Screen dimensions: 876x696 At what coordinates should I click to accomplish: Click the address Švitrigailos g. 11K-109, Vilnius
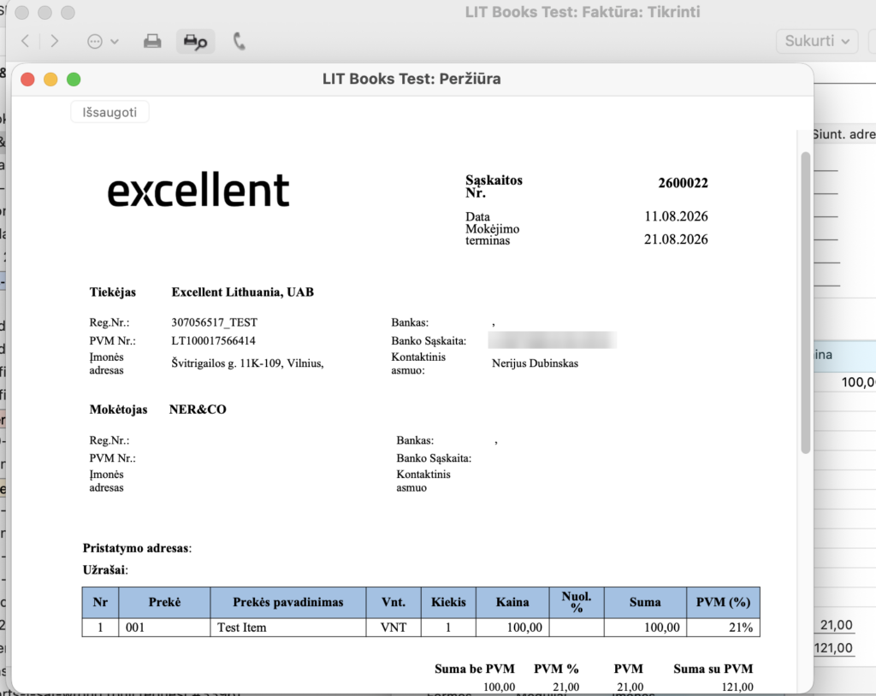coord(247,363)
